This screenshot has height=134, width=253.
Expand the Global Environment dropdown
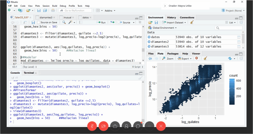pyautogui.click(x=164, y=28)
